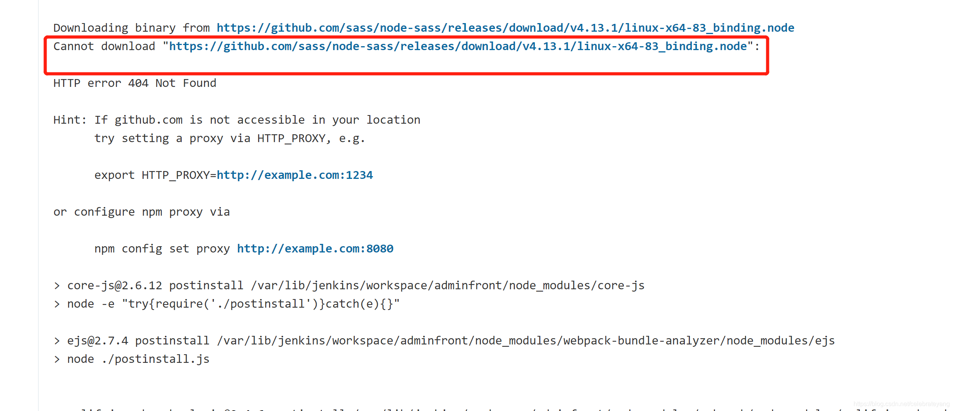The image size is (953, 411).
Task: Open the http://example.com:8080 npm proxy link
Action: point(315,249)
